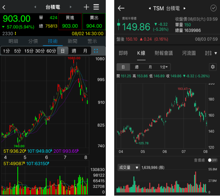Select 月 monthly K-line in right app
The width and height of the screenshot is (220, 196).
click(150, 67)
